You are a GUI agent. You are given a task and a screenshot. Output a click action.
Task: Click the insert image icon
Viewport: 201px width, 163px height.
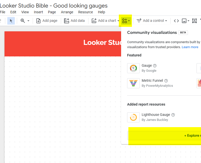pyautogui.click(x=184, y=21)
